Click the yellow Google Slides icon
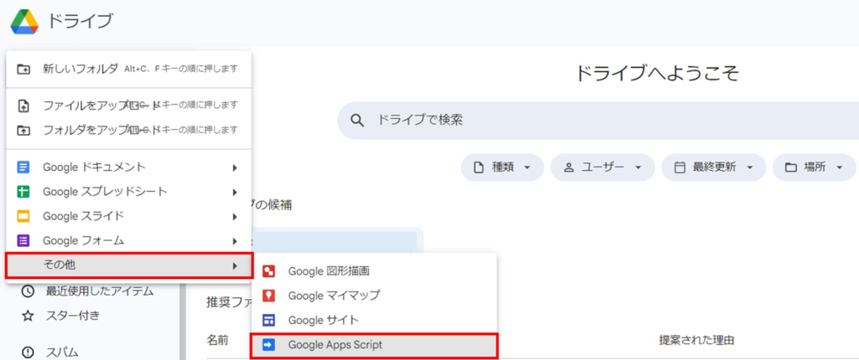 coord(23,216)
